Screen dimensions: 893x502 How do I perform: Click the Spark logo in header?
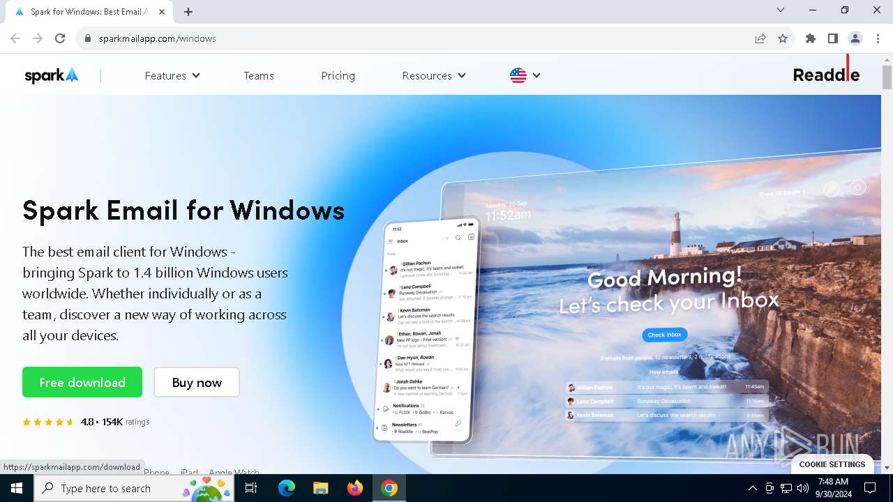tap(52, 75)
